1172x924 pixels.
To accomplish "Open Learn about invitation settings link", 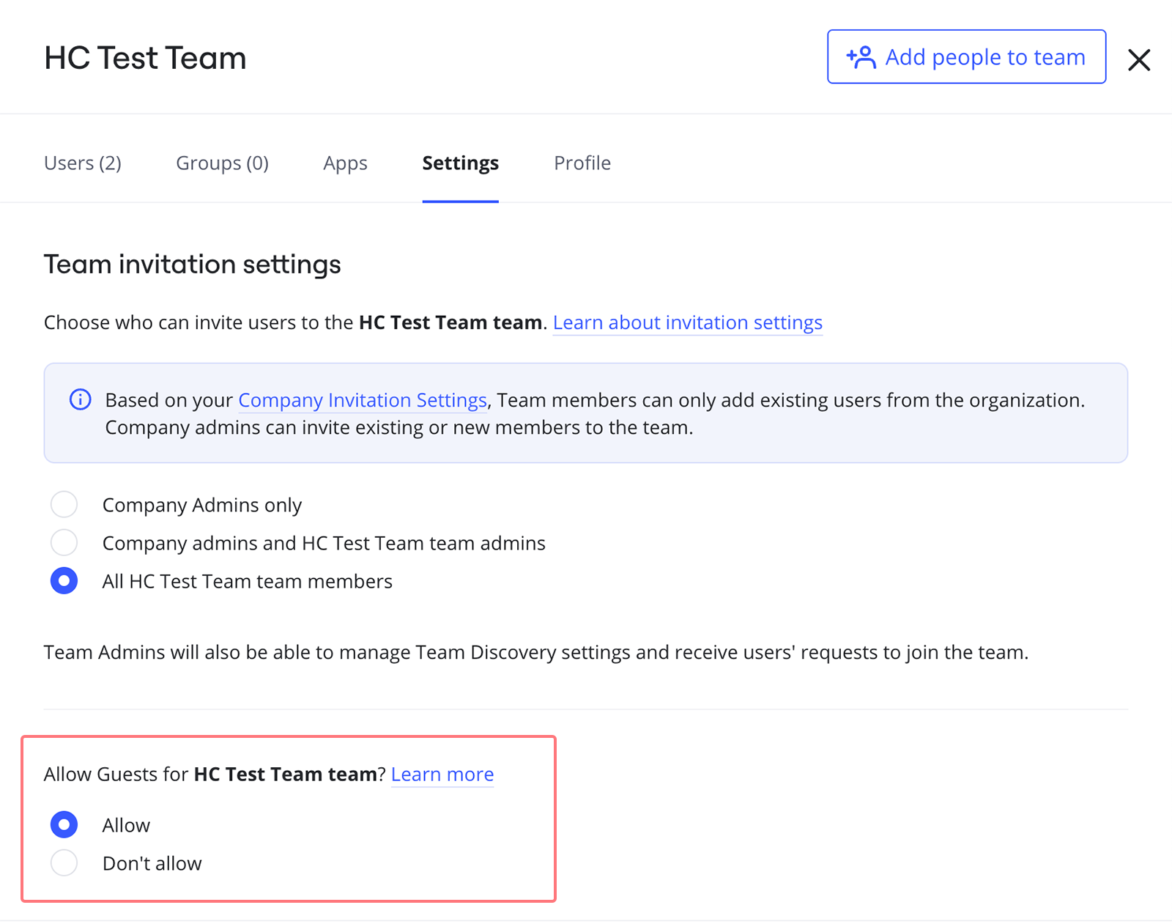I will coord(687,322).
